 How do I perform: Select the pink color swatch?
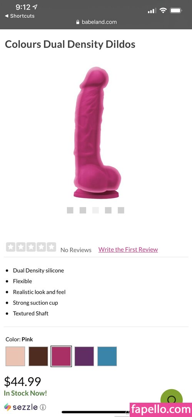[x=61, y=356]
